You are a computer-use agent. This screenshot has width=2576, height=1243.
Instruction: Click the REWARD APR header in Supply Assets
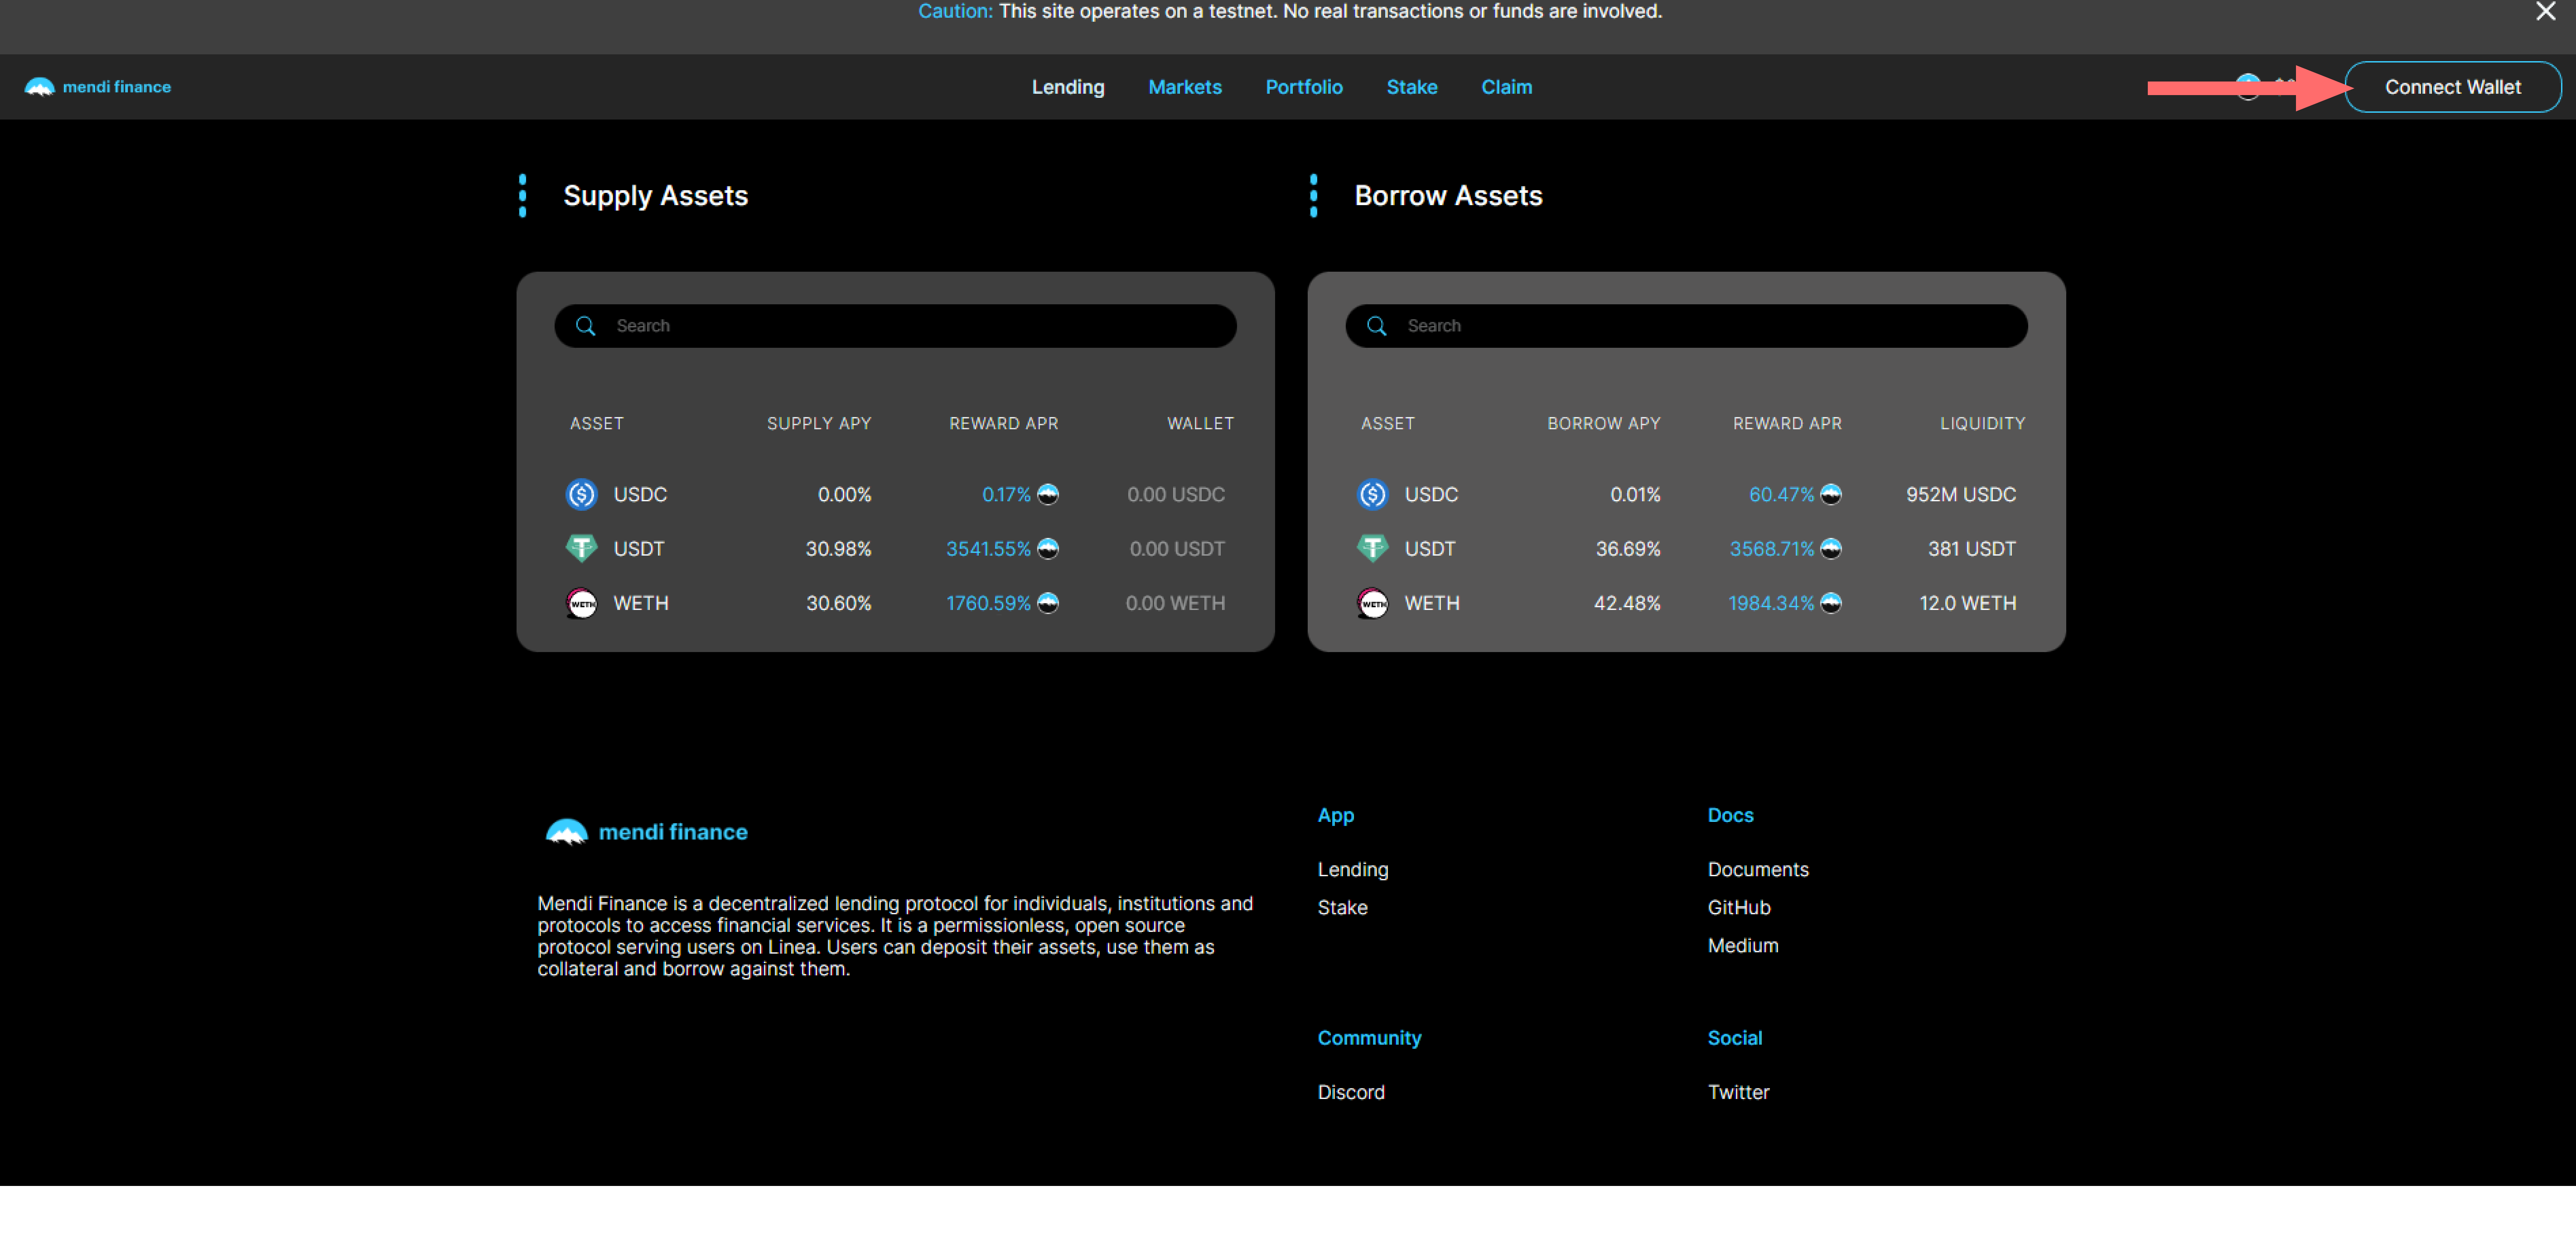[1004, 424]
